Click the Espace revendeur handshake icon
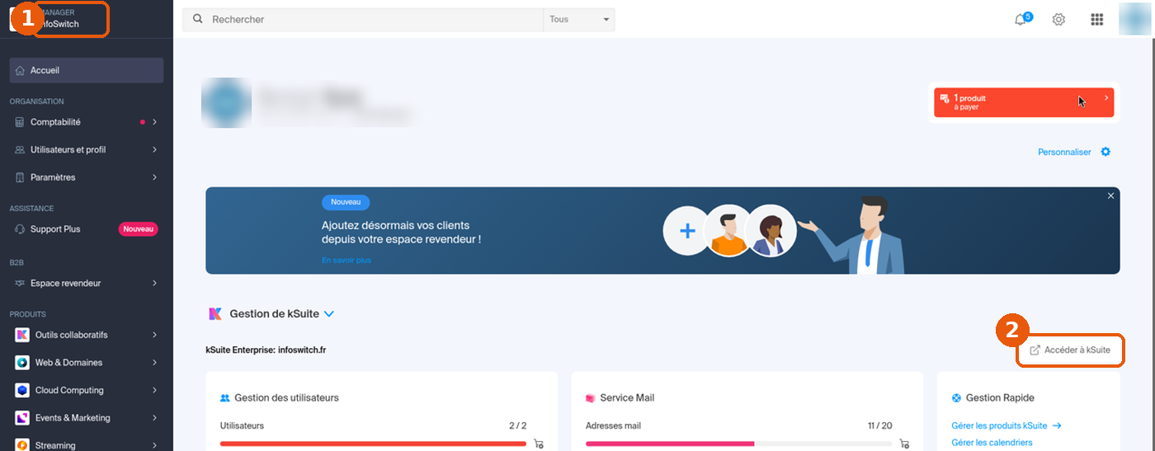 coord(21,284)
